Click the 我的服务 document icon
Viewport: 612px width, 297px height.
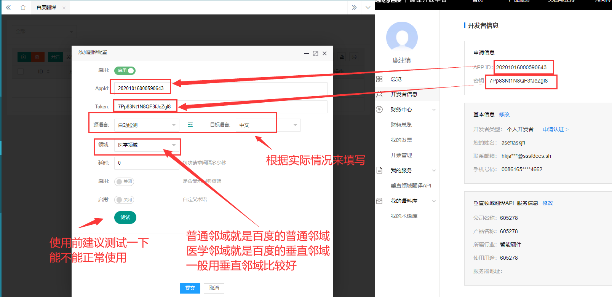(x=379, y=170)
